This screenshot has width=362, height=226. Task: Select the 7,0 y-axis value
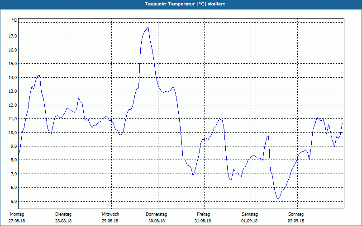coord(14,174)
